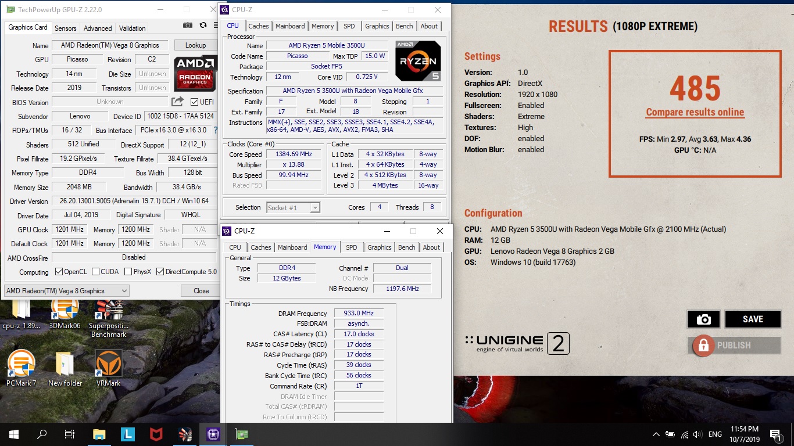The image size is (794, 446).
Task: Click the 485 score value
Action: pyautogui.click(x=695, y=88)
